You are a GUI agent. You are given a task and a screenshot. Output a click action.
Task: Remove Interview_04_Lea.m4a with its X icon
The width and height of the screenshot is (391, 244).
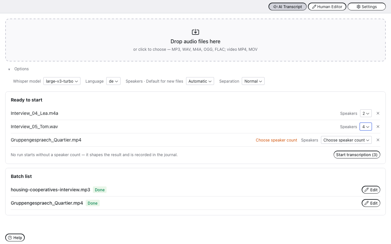378,113
